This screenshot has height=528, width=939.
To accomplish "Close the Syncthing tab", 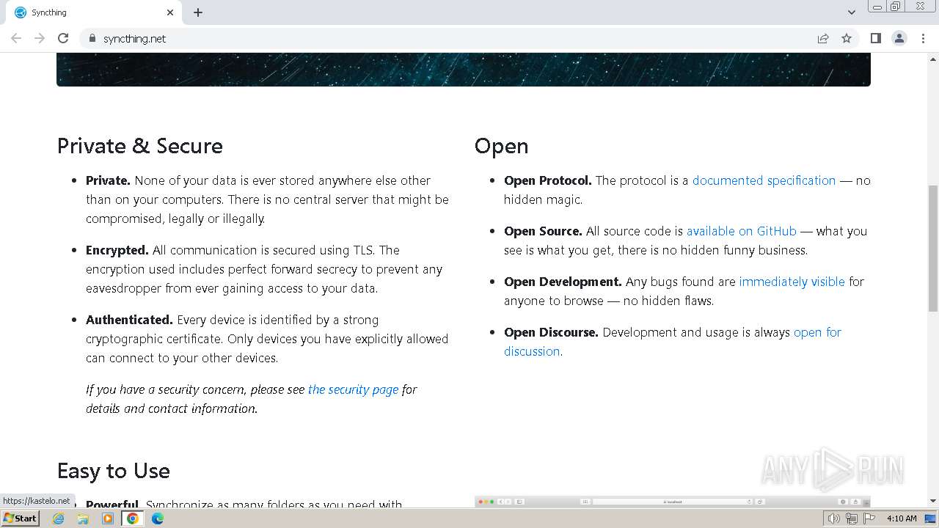I will 170,12.
